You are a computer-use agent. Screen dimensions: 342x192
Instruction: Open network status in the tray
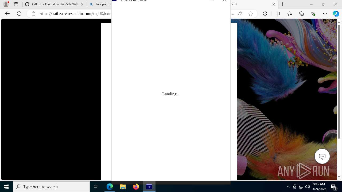pyautogui.click(x=301, y=187)
